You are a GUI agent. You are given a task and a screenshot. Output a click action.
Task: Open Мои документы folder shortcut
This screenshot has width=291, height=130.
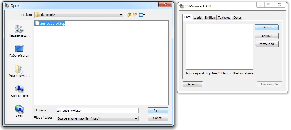19,71
